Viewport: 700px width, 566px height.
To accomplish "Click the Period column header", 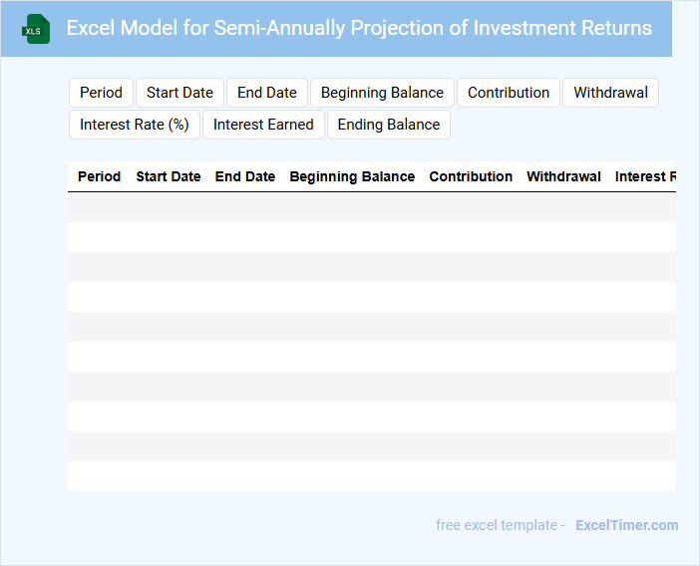I will click(99, 176).
